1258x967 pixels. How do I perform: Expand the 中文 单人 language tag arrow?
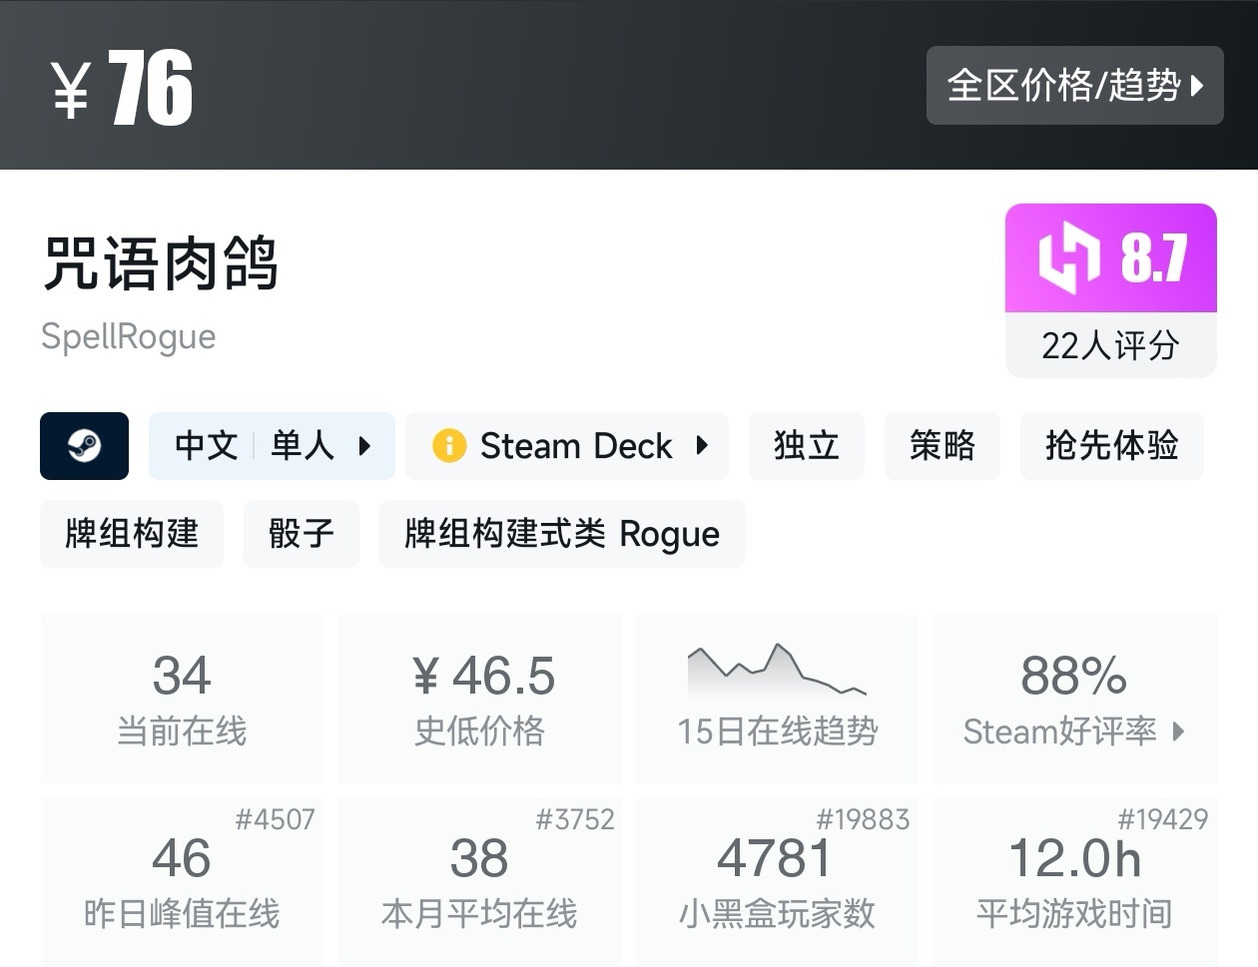click(364, 445)
